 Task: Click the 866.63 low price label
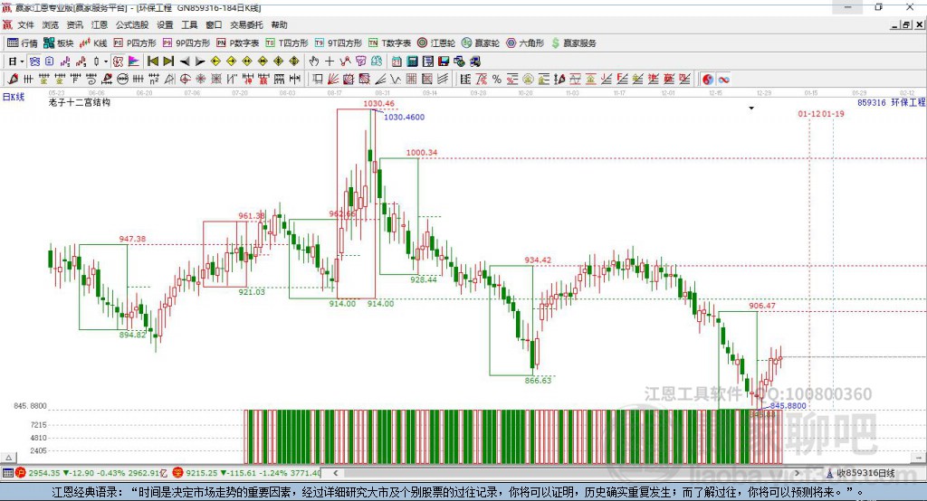538,381
